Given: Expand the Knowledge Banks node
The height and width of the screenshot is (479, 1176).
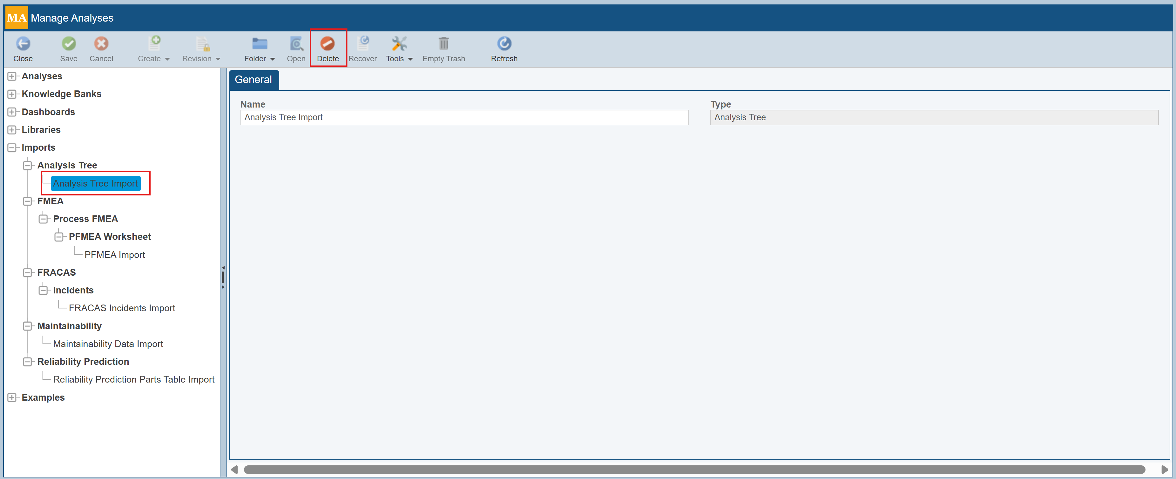Looking at the screenshot, I should [12, 94].
